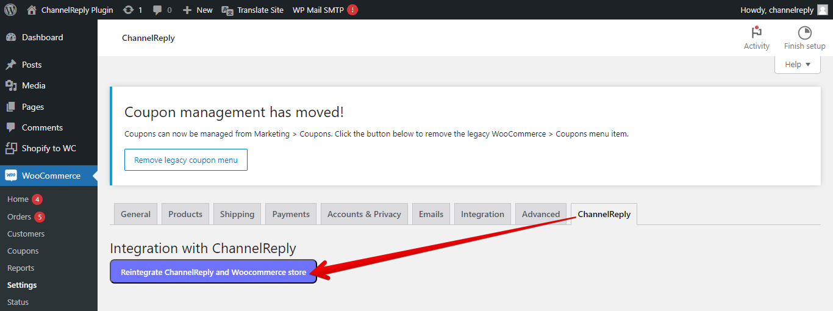This screenshot has width=833, height=311.
Task: Open the Advanced settings tab
Action: [541, 214]
